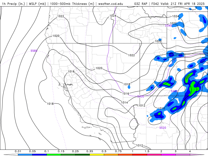Click the '1h Precip (in.)' title text

pyautogui.click(x=14, y=4)
